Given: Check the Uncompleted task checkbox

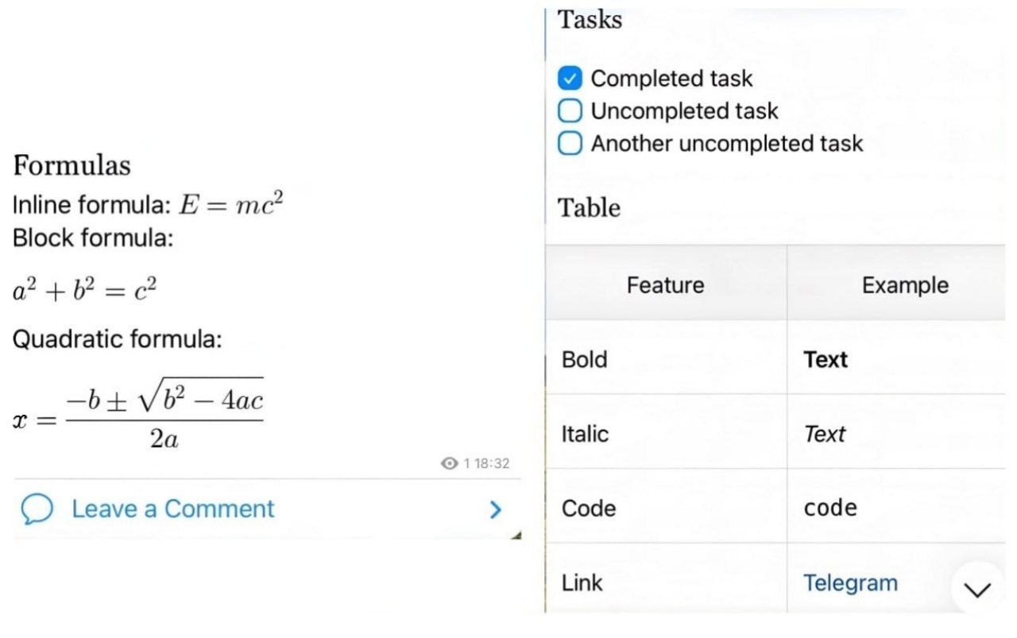Looking at the screenshot, I should pos(570,111).
